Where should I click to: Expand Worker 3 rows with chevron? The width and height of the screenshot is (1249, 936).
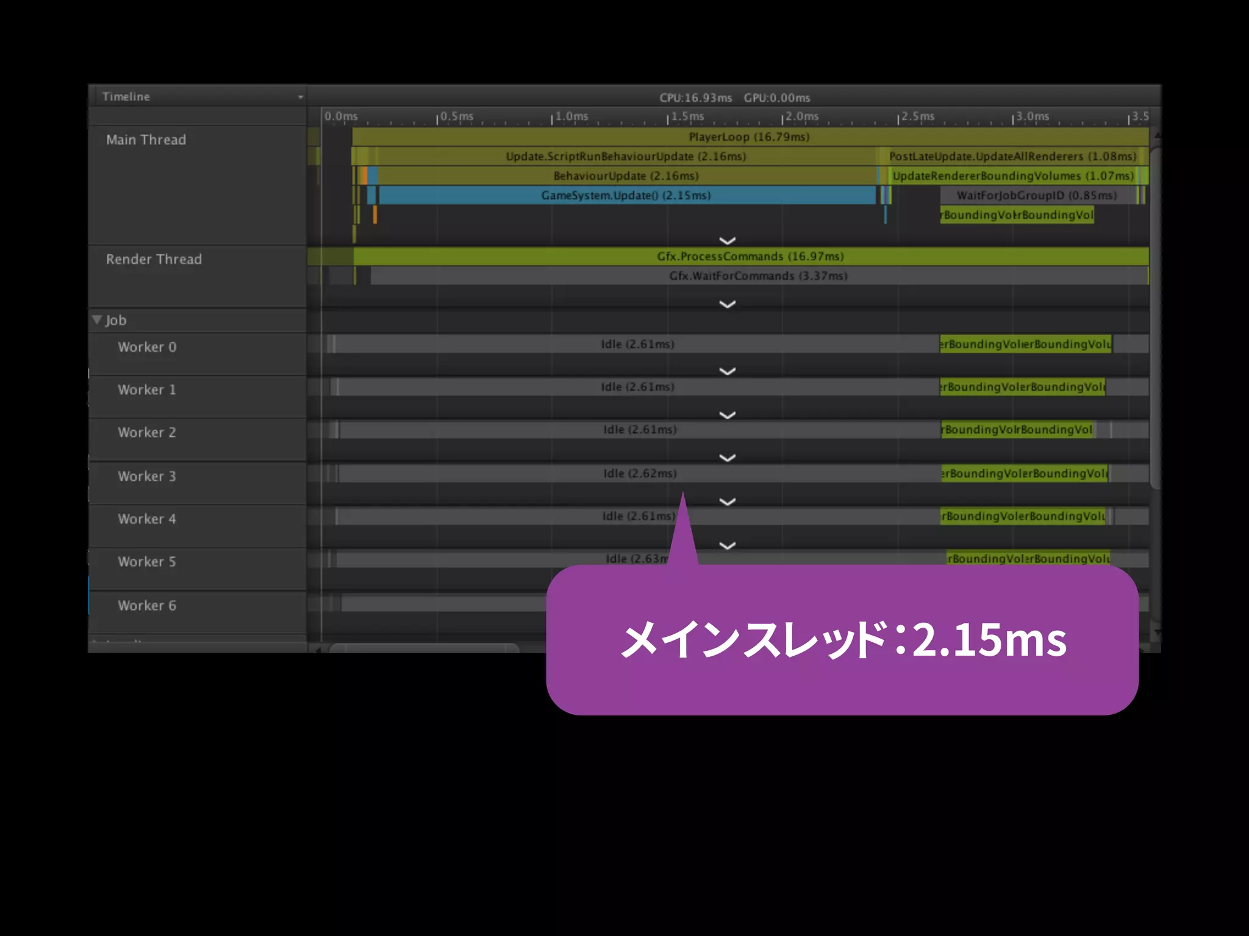(x=728, y=502)
